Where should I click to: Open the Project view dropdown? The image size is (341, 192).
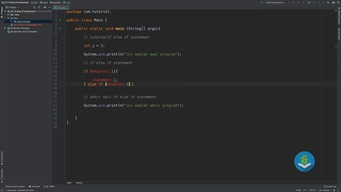[x=12, y=7]
